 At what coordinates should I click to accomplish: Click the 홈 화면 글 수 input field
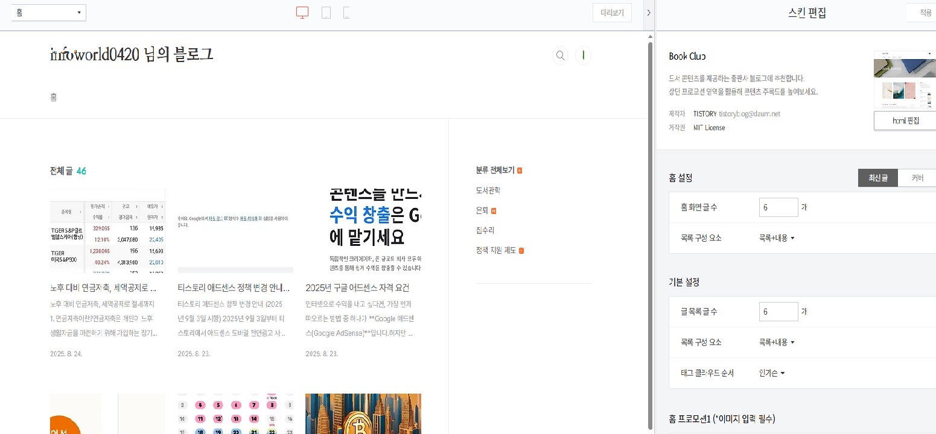pos(778,207)
